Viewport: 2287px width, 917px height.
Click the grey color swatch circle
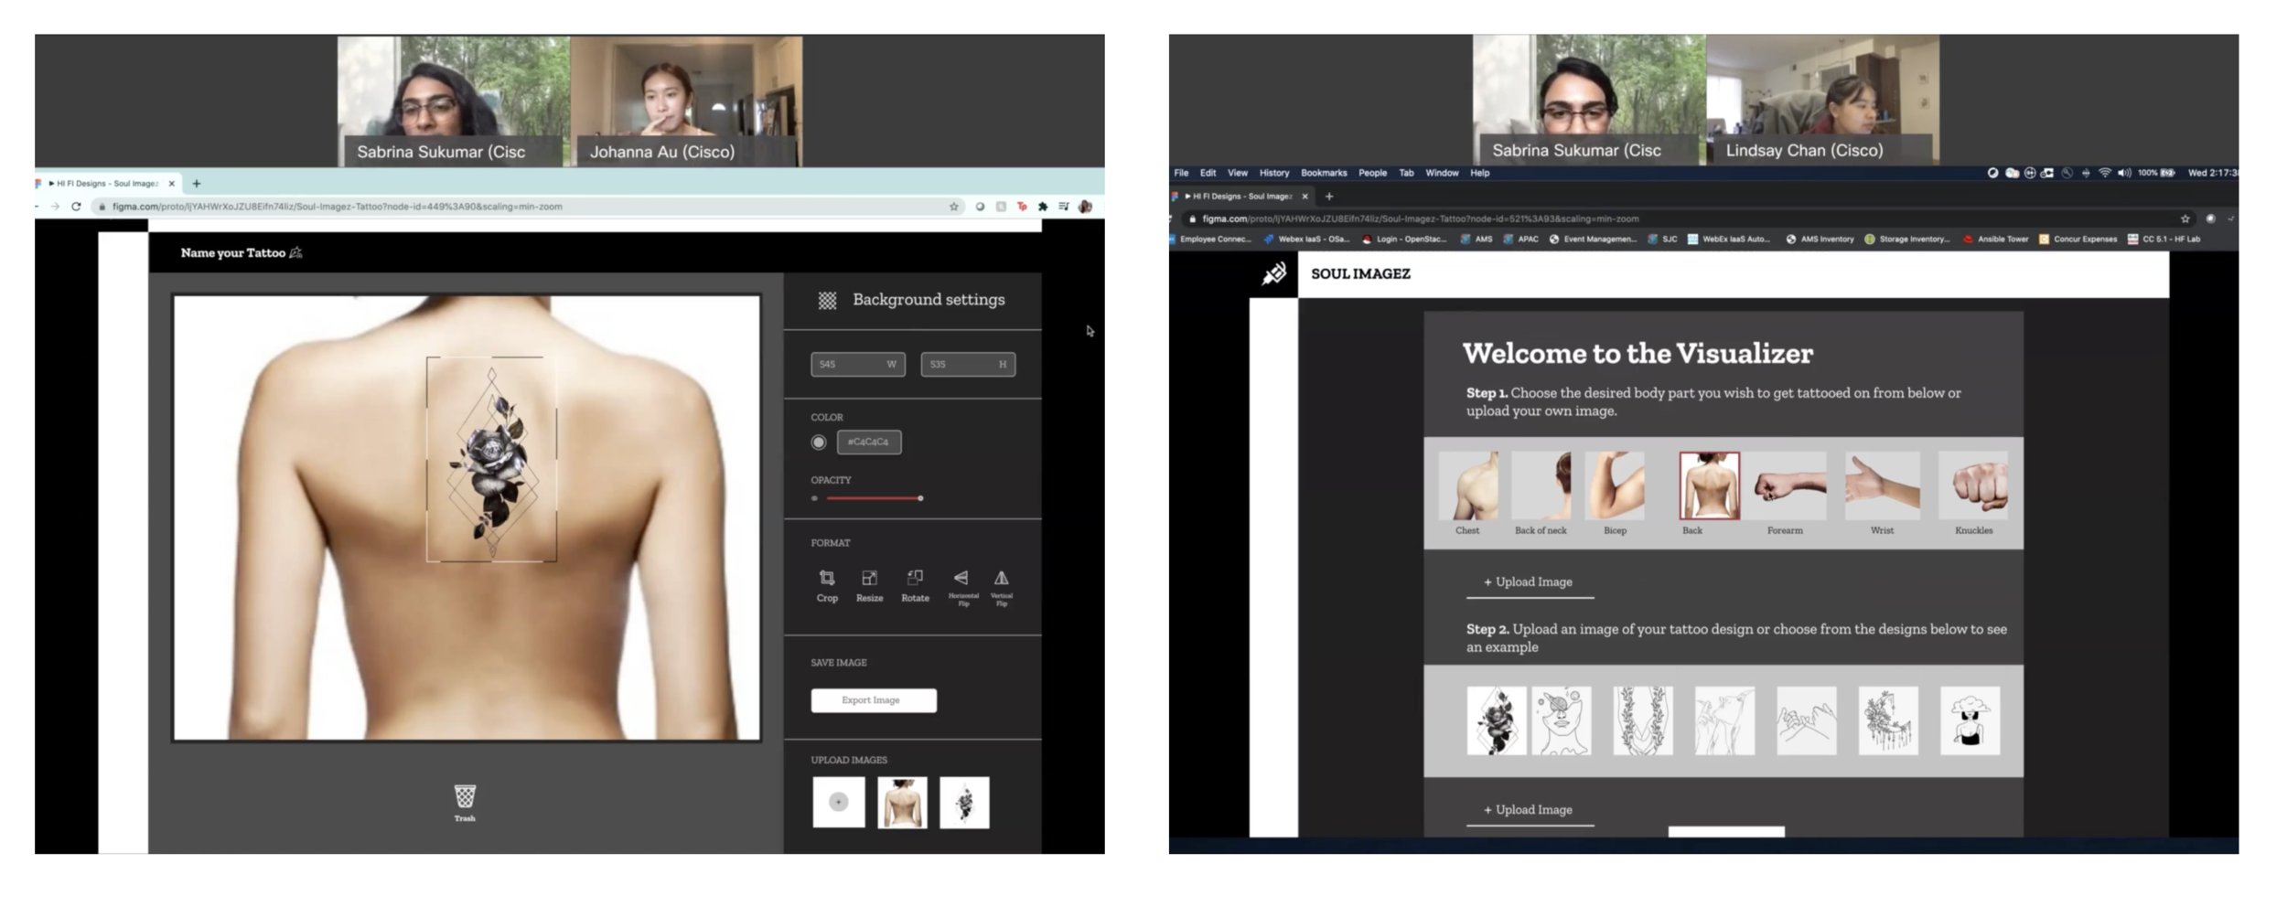pyautogui.click(x=819, y=443)
